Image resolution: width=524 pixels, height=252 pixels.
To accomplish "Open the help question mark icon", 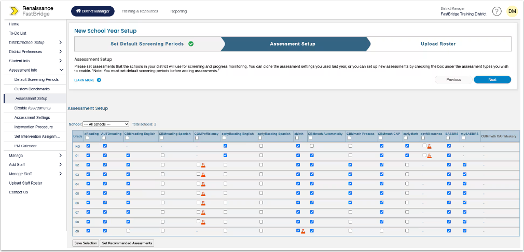I will point(497,11).
